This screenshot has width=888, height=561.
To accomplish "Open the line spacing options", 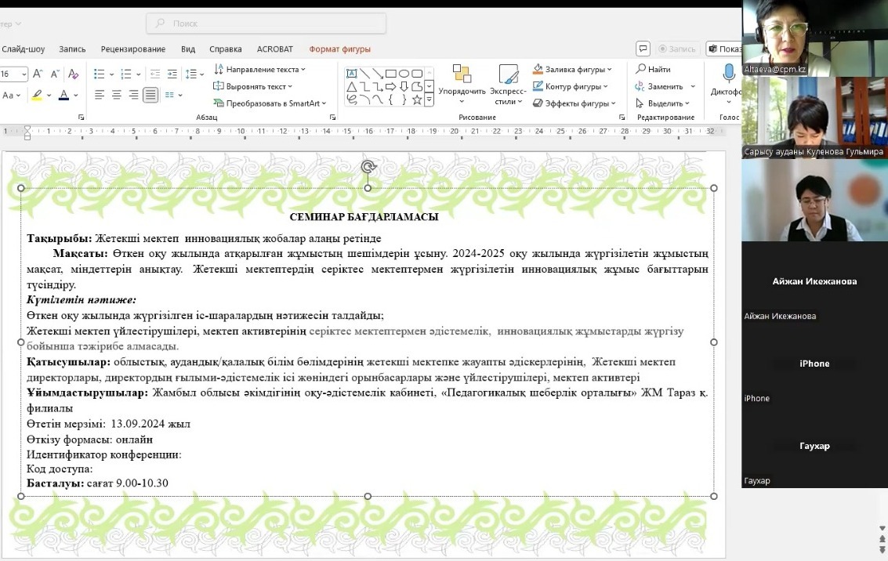I will (194, 74).
